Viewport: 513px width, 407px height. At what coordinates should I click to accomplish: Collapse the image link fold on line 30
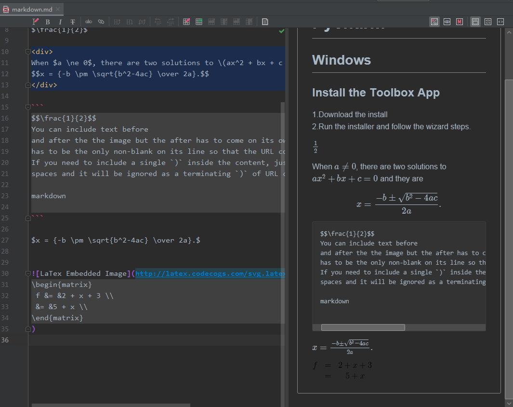click(28, 273)
